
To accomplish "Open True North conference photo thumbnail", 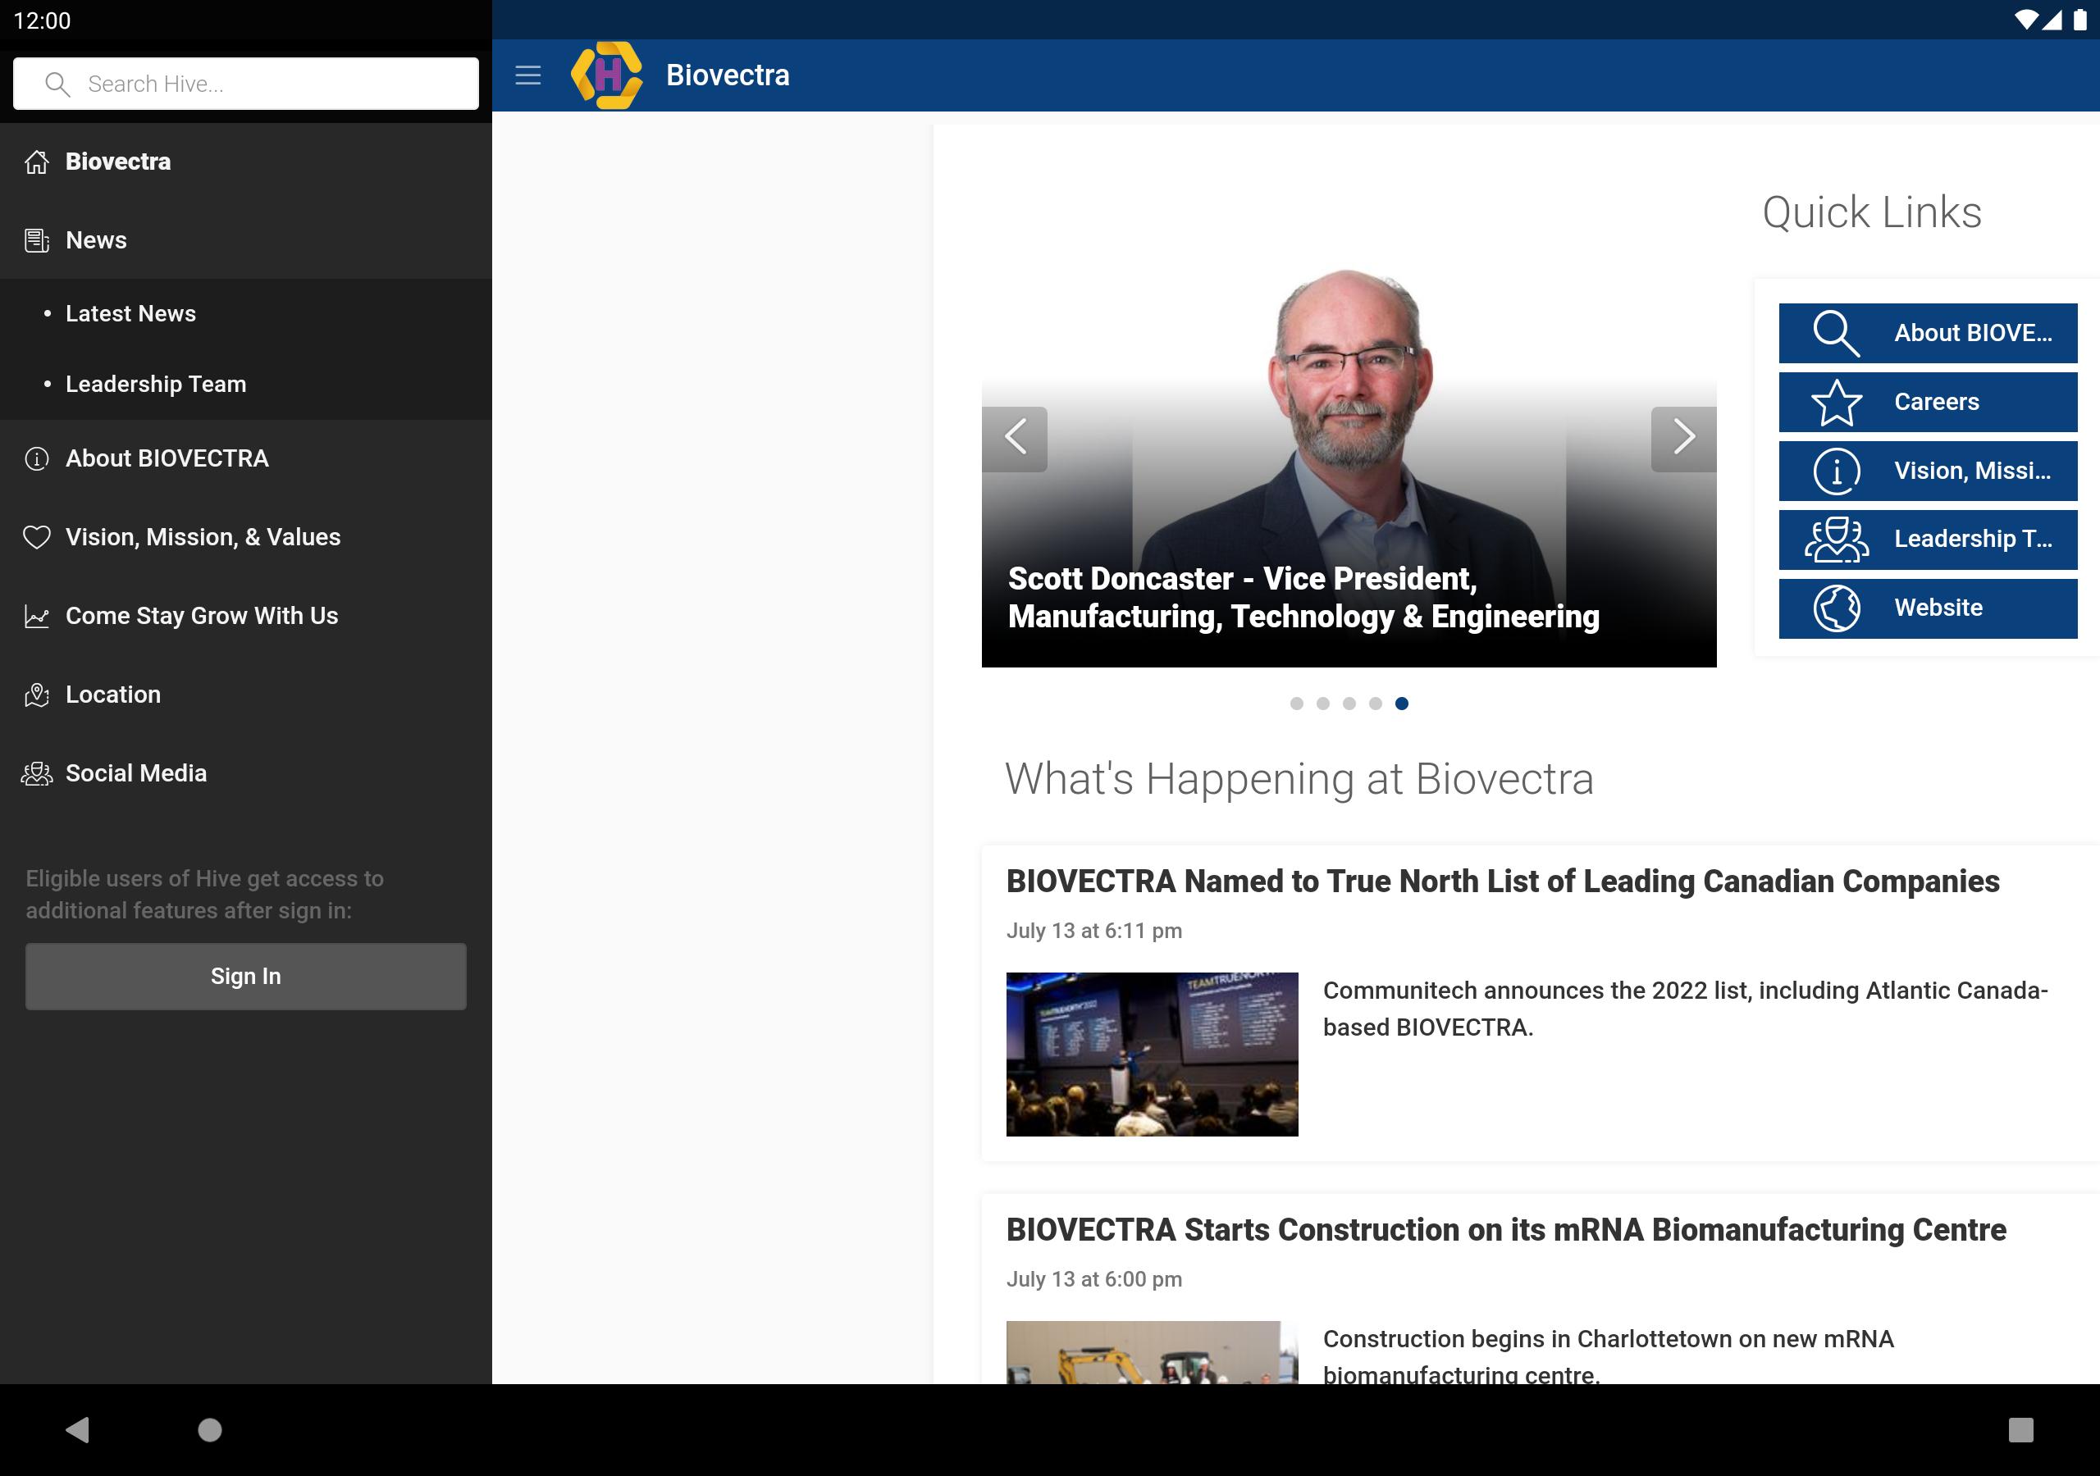I will pos(1152,1055).
